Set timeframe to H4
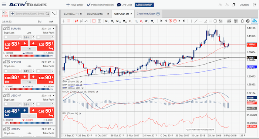259x139 pixels. (136, 21)
